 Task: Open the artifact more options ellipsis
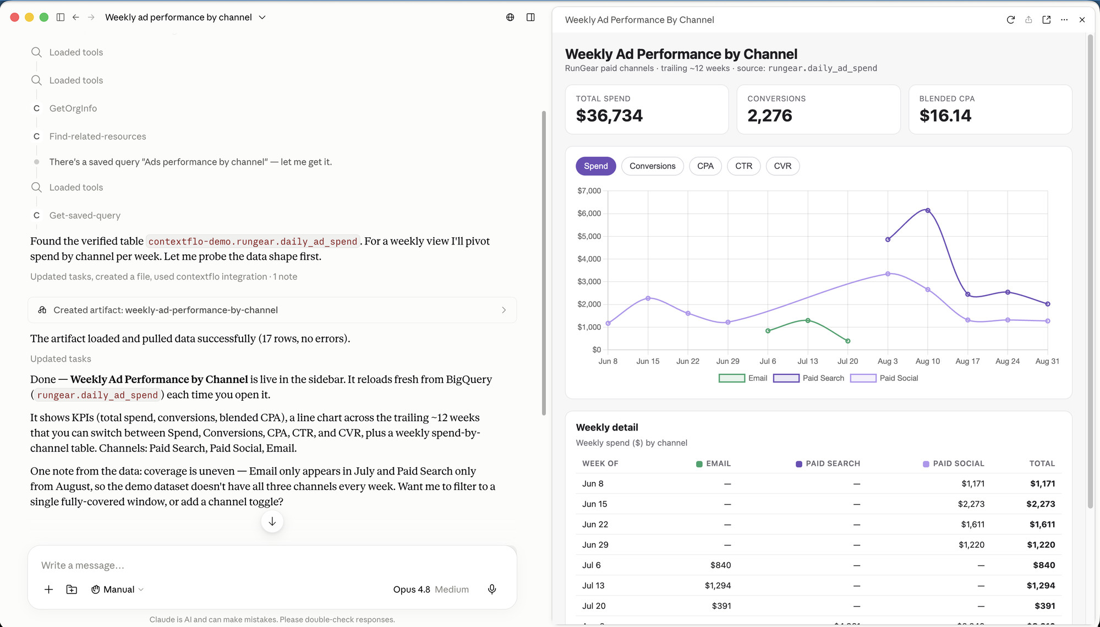tap(1064, 20)
